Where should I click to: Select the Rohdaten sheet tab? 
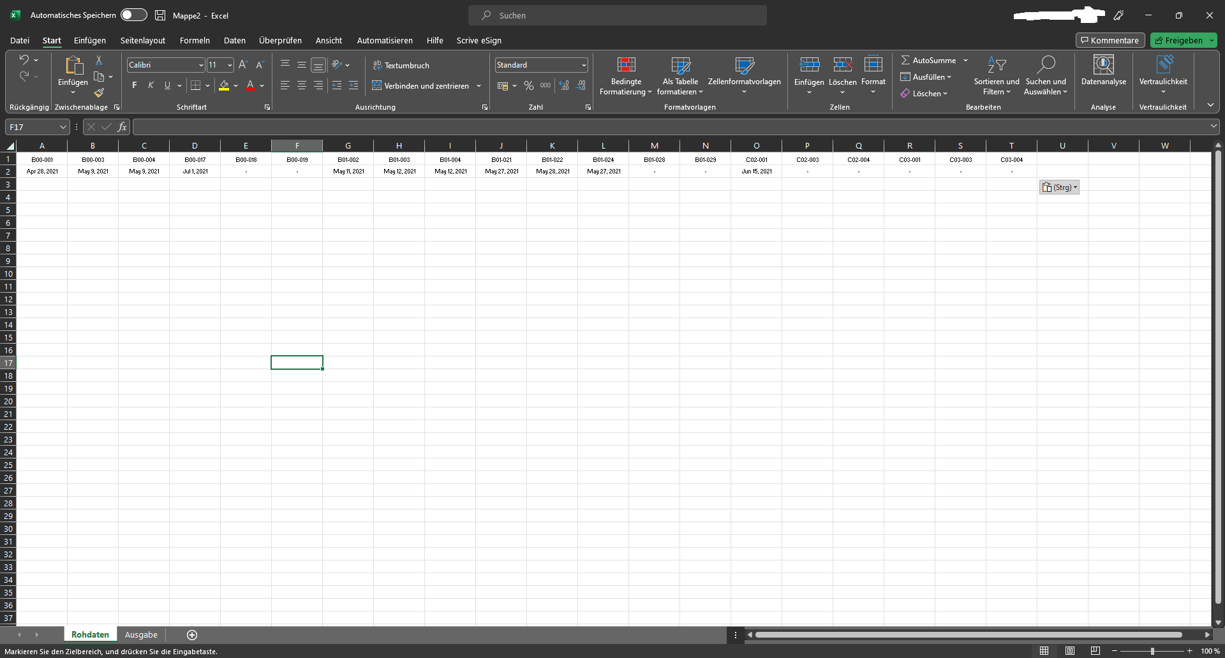90,635
